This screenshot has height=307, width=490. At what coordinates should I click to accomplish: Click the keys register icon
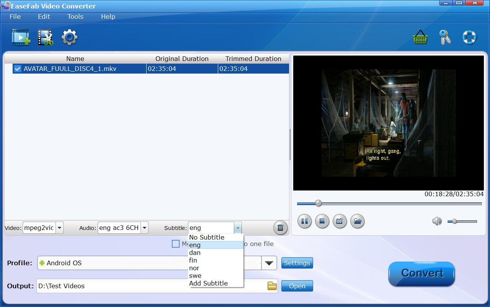(x=444, y=37)
